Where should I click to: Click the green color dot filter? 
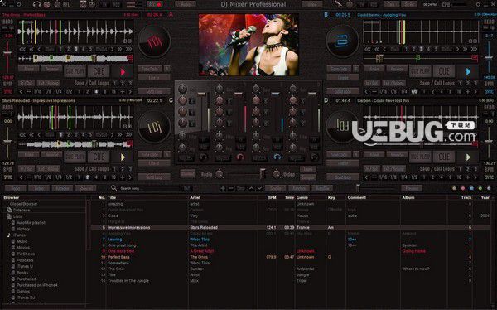480,188
